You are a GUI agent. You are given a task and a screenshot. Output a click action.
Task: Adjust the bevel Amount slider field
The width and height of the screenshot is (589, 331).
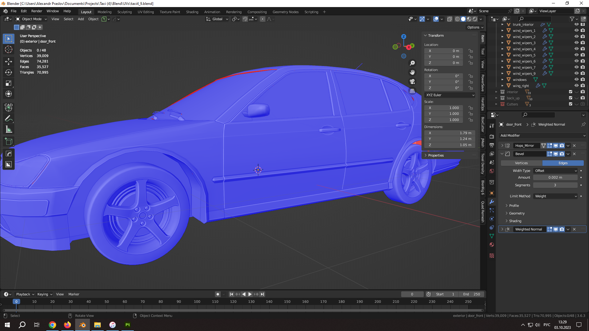(555, 177)
